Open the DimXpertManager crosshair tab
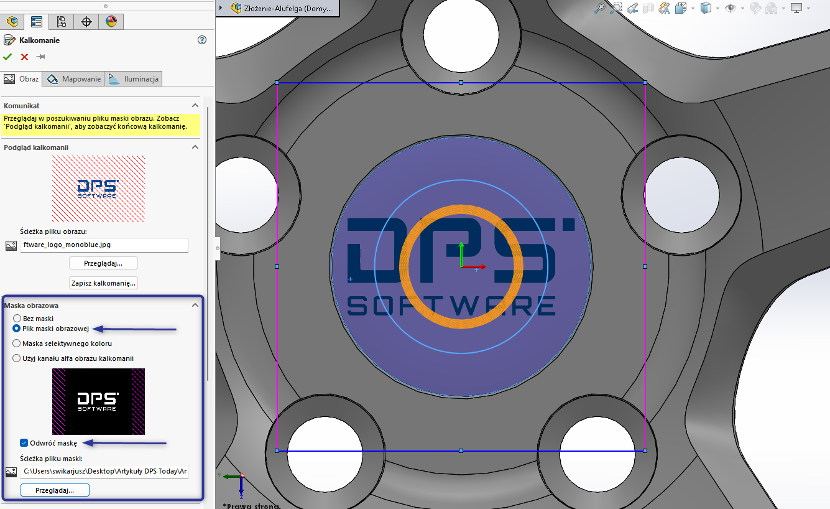Image resolution: width=830 pixels, height=509 pixels. click(86, 22)
